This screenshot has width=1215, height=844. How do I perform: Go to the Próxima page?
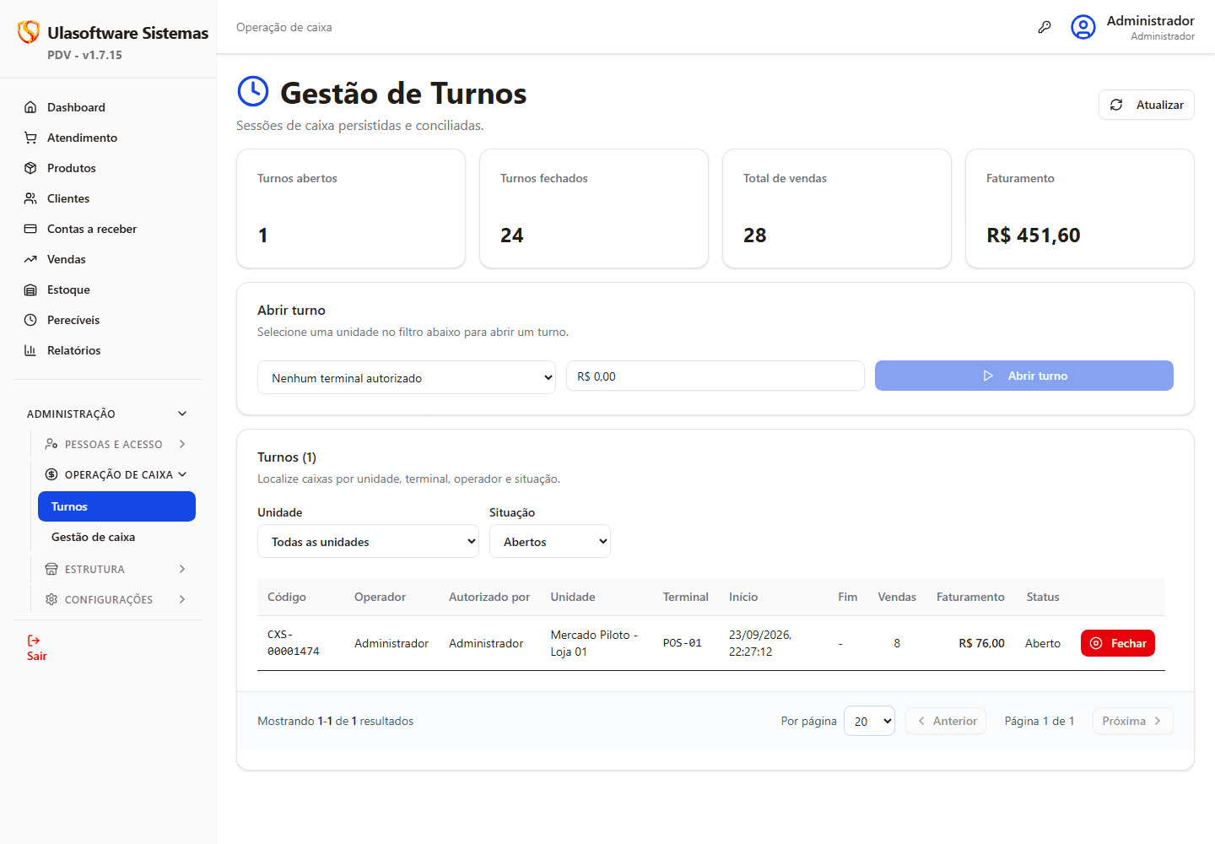point(1133,721)
